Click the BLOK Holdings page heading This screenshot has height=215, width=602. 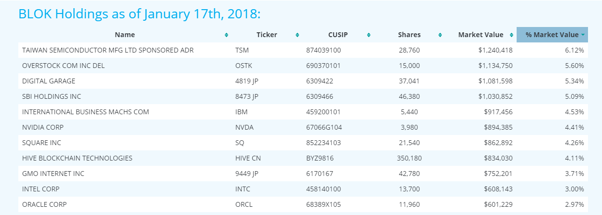[139, 13]
